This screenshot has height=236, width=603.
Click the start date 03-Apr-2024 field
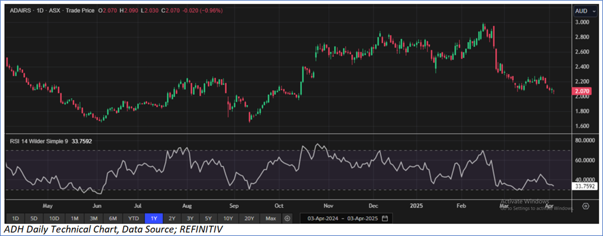tap(323, 218)
